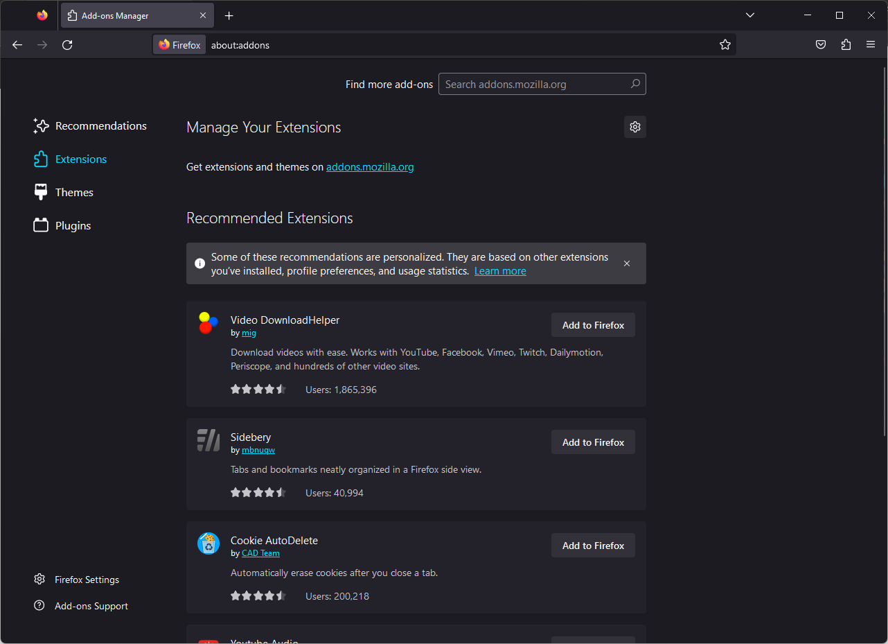Dismiss the personalized recommendations notice
This screenshot has height=644, width=888.
[627, 263]
